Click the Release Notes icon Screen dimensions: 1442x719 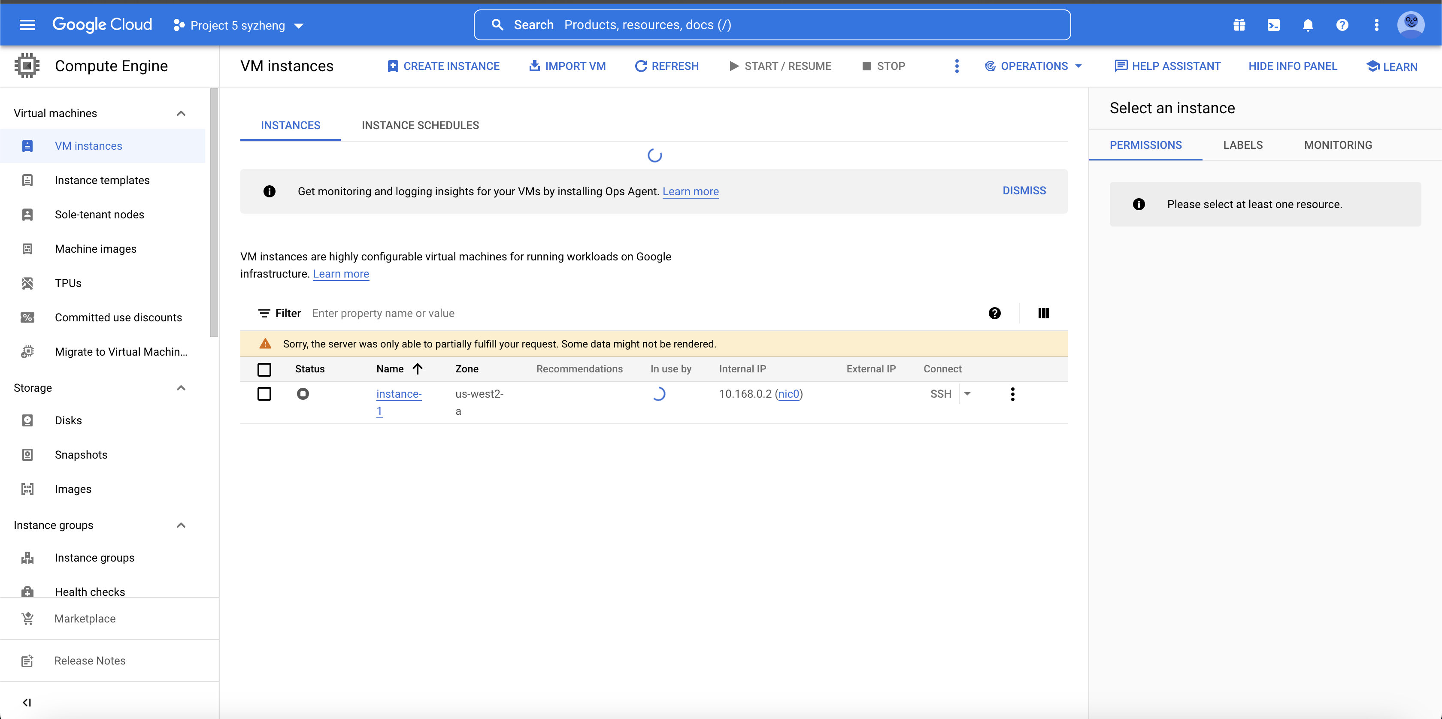click(x=27, y=661)
